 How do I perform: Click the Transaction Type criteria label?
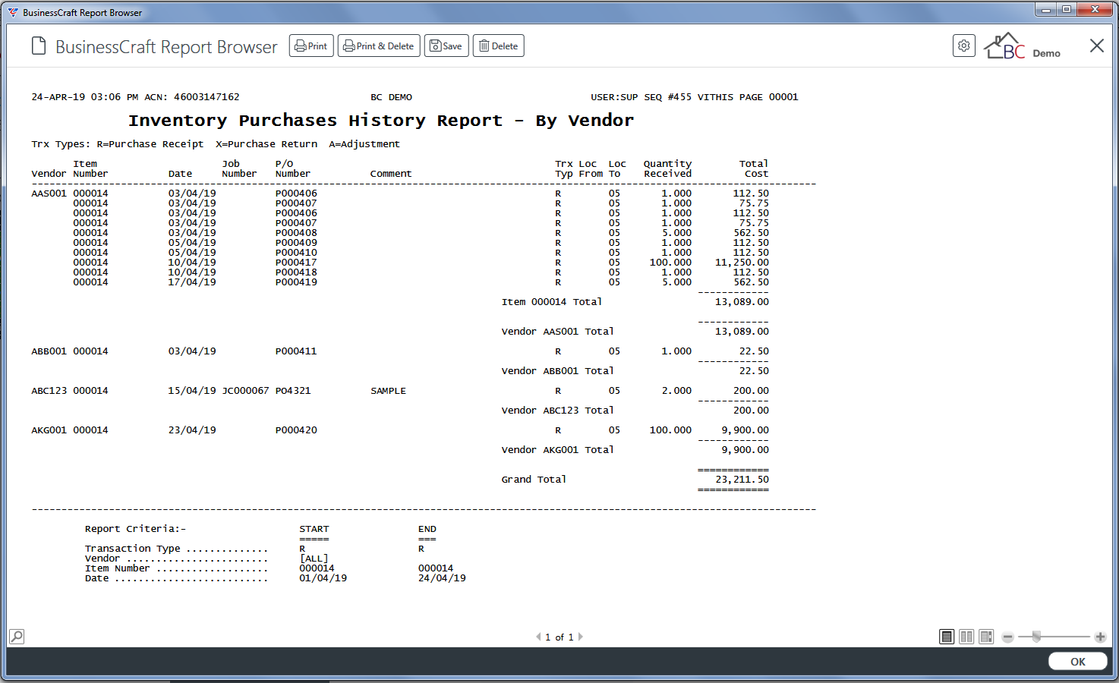(x=133, y=549)
